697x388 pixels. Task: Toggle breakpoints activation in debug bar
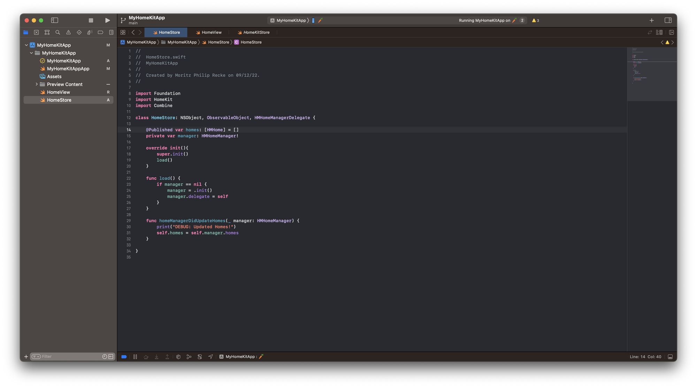pos(124,357)
